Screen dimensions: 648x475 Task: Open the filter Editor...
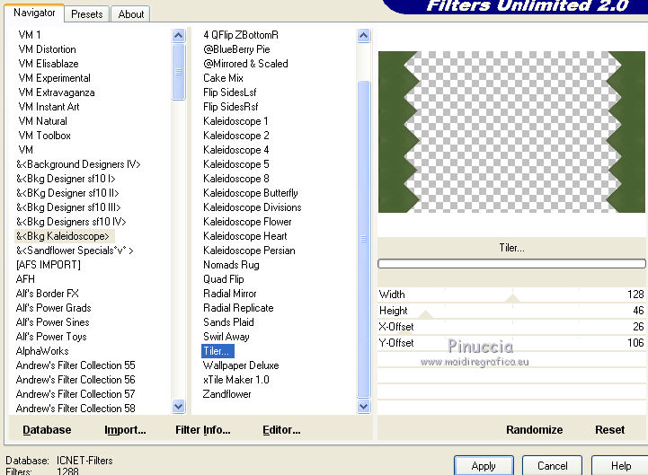[x=281, y=429]
